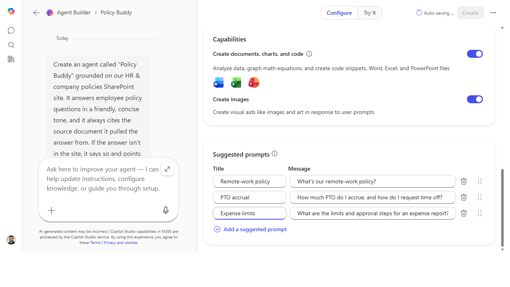Edit the Remote-work policy title field
Image resolution: width=510 pixels, height=287 pixels.
click(249, 181)
